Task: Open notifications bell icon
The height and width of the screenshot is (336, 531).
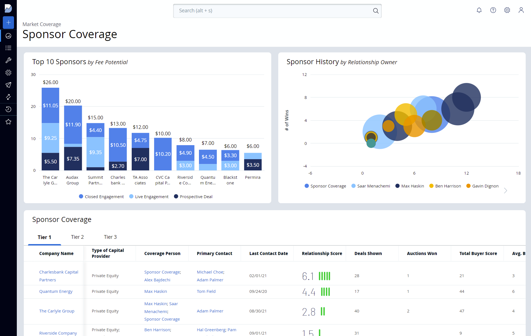Action: click(479, 10)
